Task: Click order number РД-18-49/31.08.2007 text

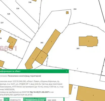Action: coord(40,92)
